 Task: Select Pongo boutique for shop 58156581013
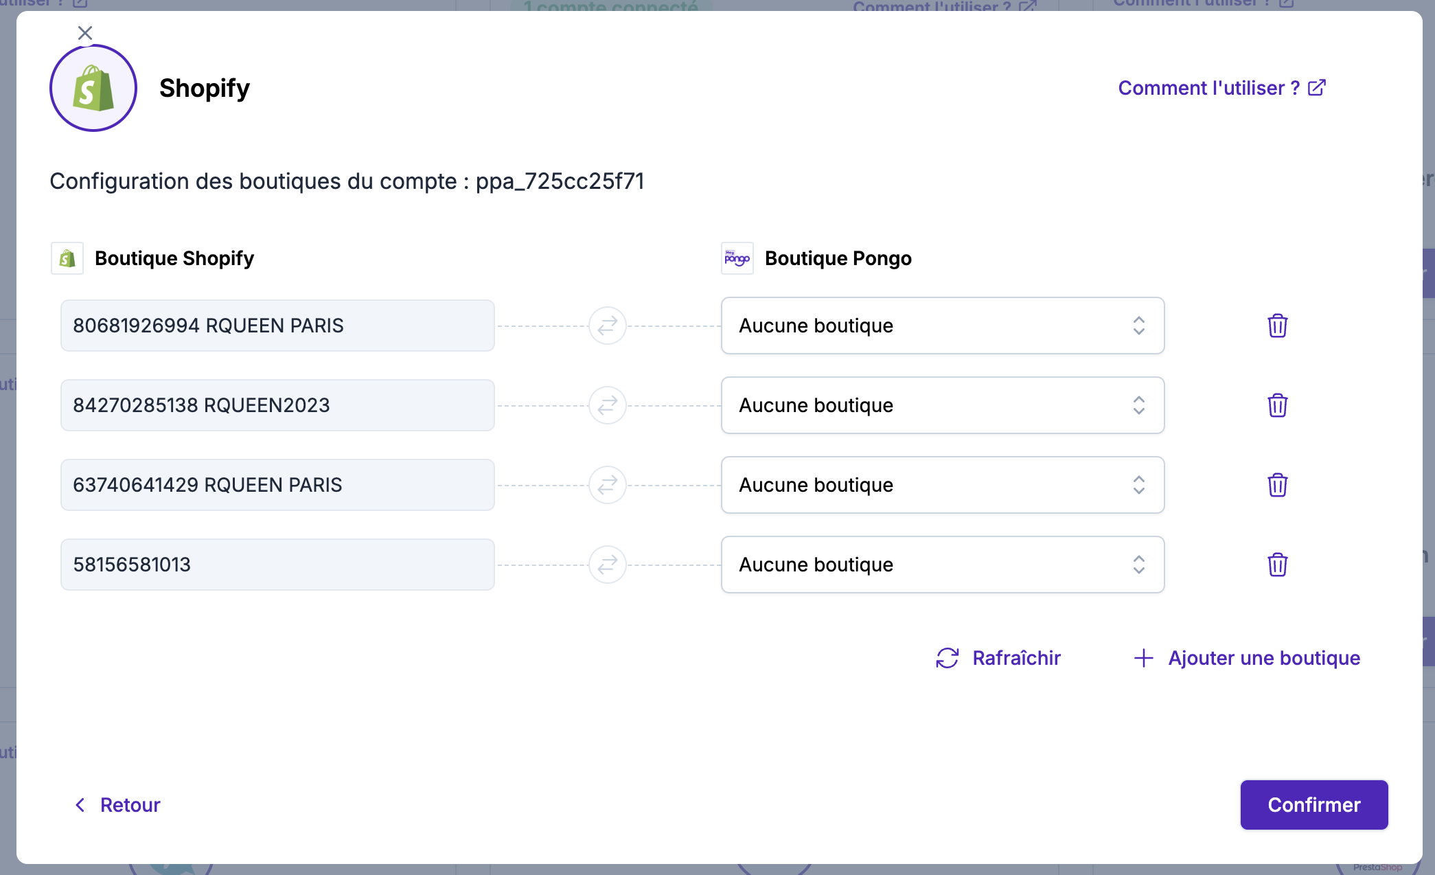(x=942, y=565)
